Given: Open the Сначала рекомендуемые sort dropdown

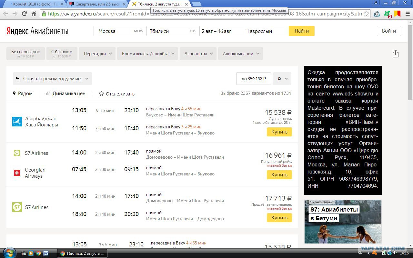Looking at the screenshot, I should pos(52,79).
